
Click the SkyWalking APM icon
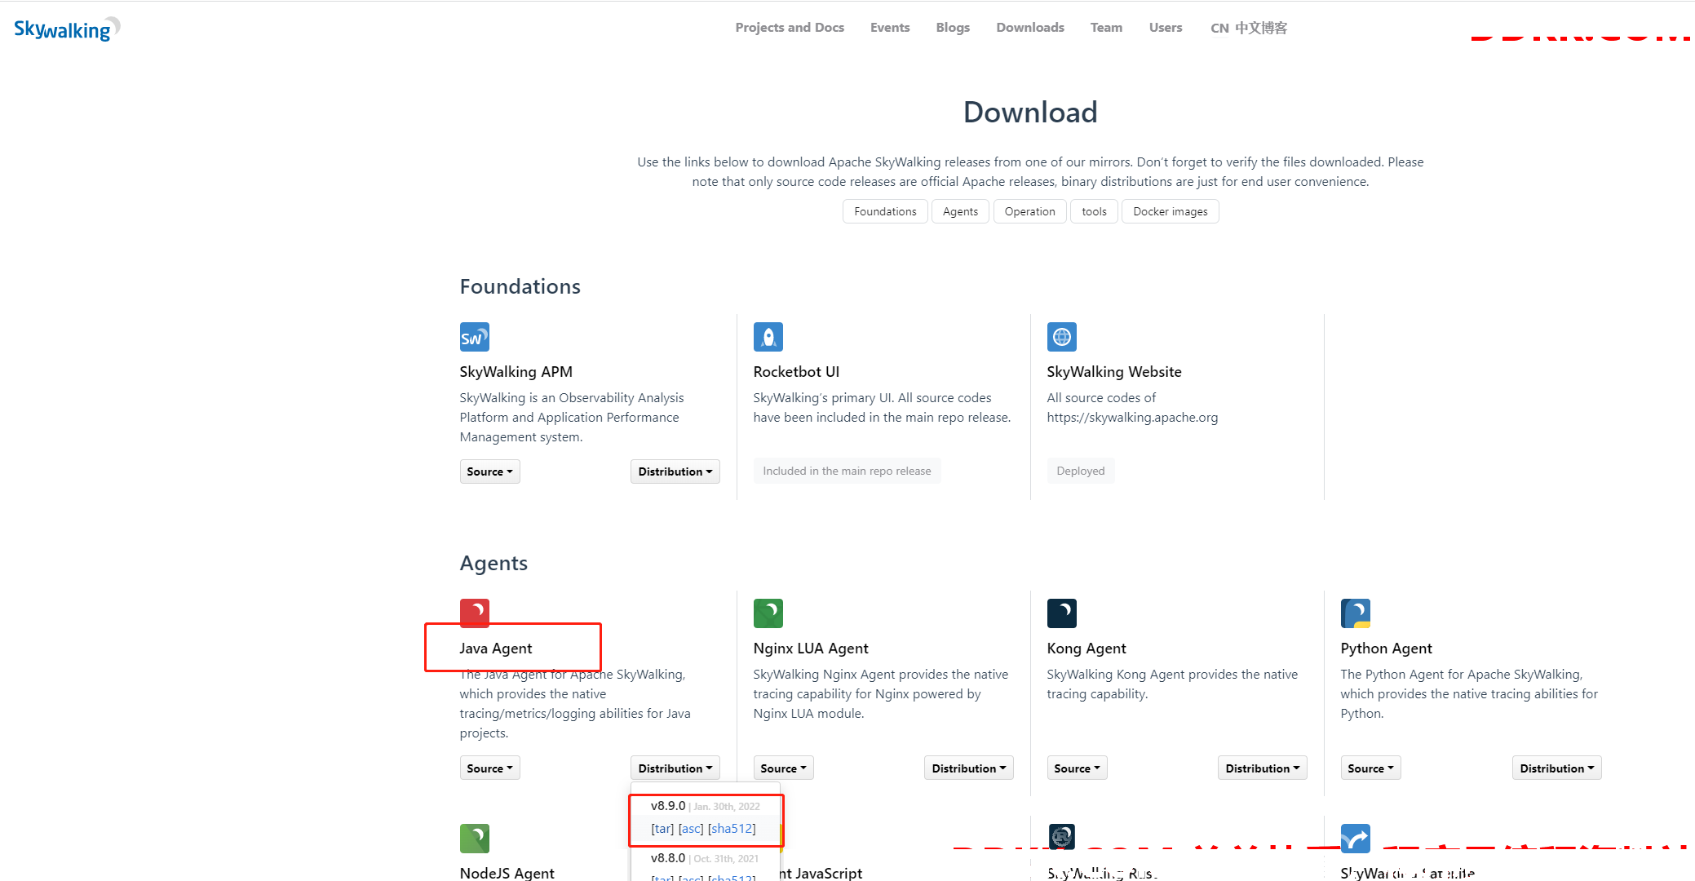pyautogui.click(x=474, y=337)
